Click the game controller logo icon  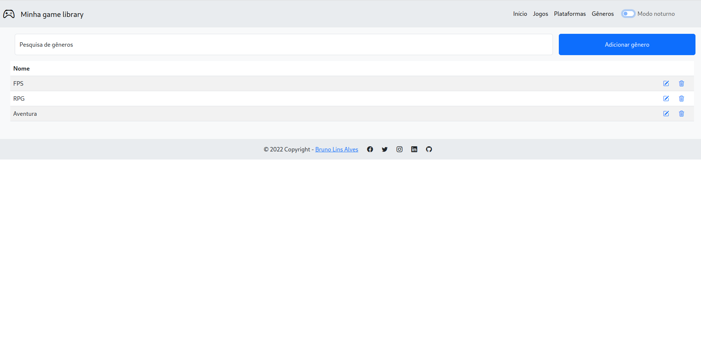(9, 14)
